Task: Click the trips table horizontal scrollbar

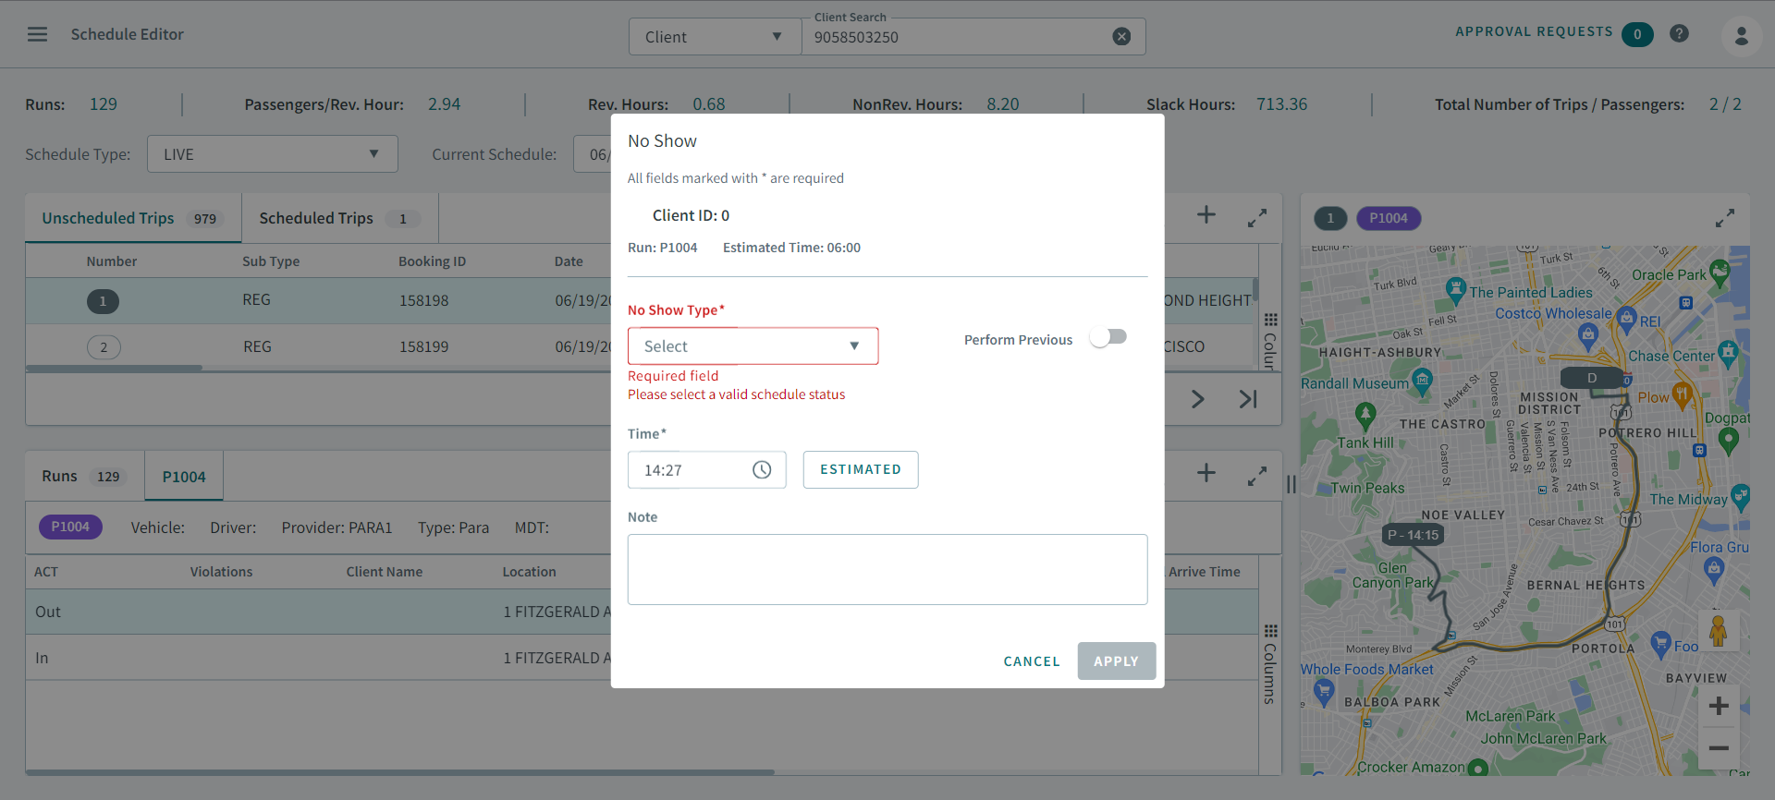Action: [114, 368]
